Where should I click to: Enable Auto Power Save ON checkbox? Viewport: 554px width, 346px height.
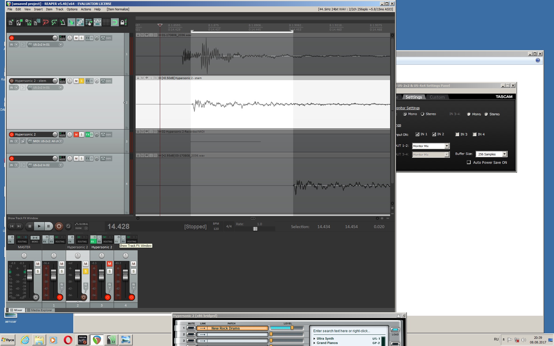tap(469, 162)
